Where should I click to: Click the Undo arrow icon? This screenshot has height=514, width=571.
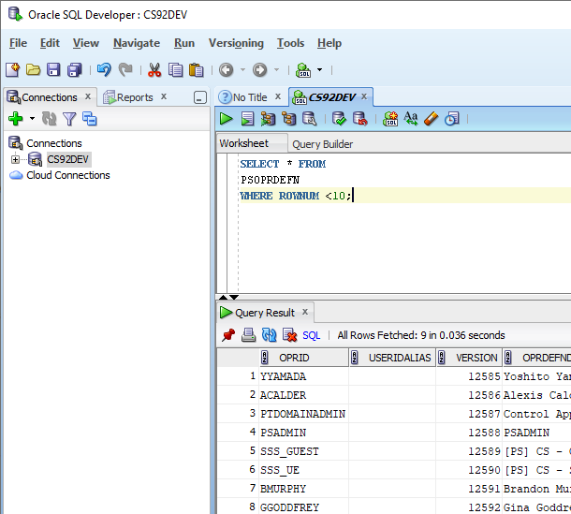tap(104, 69)
